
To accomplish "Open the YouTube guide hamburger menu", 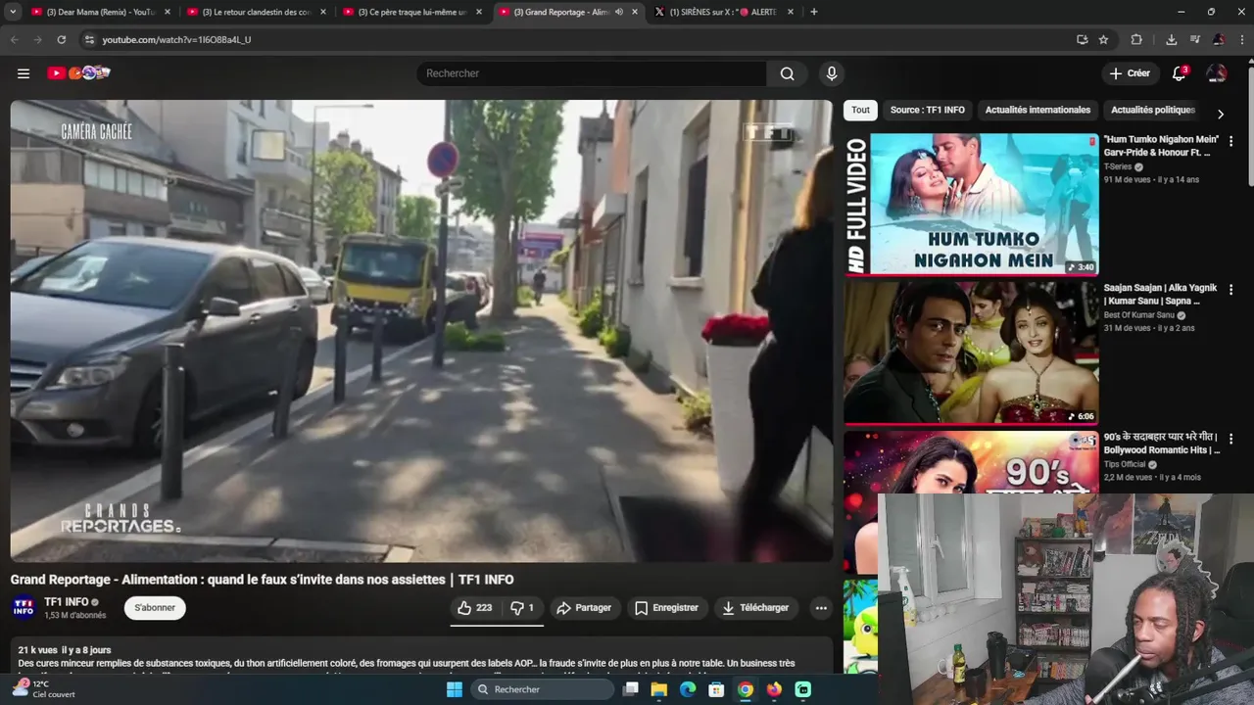I will 24,73.
